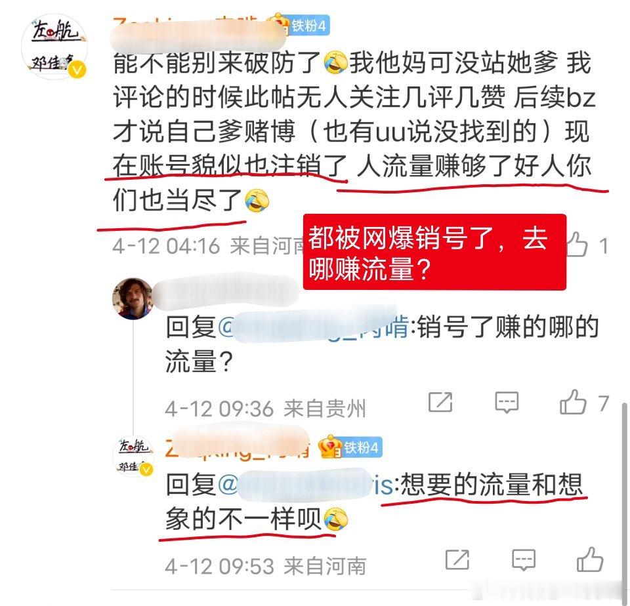Tap the 4-12 04:16 来自河南 timestamp
This screenshot has width=630, height=606.
208,246
